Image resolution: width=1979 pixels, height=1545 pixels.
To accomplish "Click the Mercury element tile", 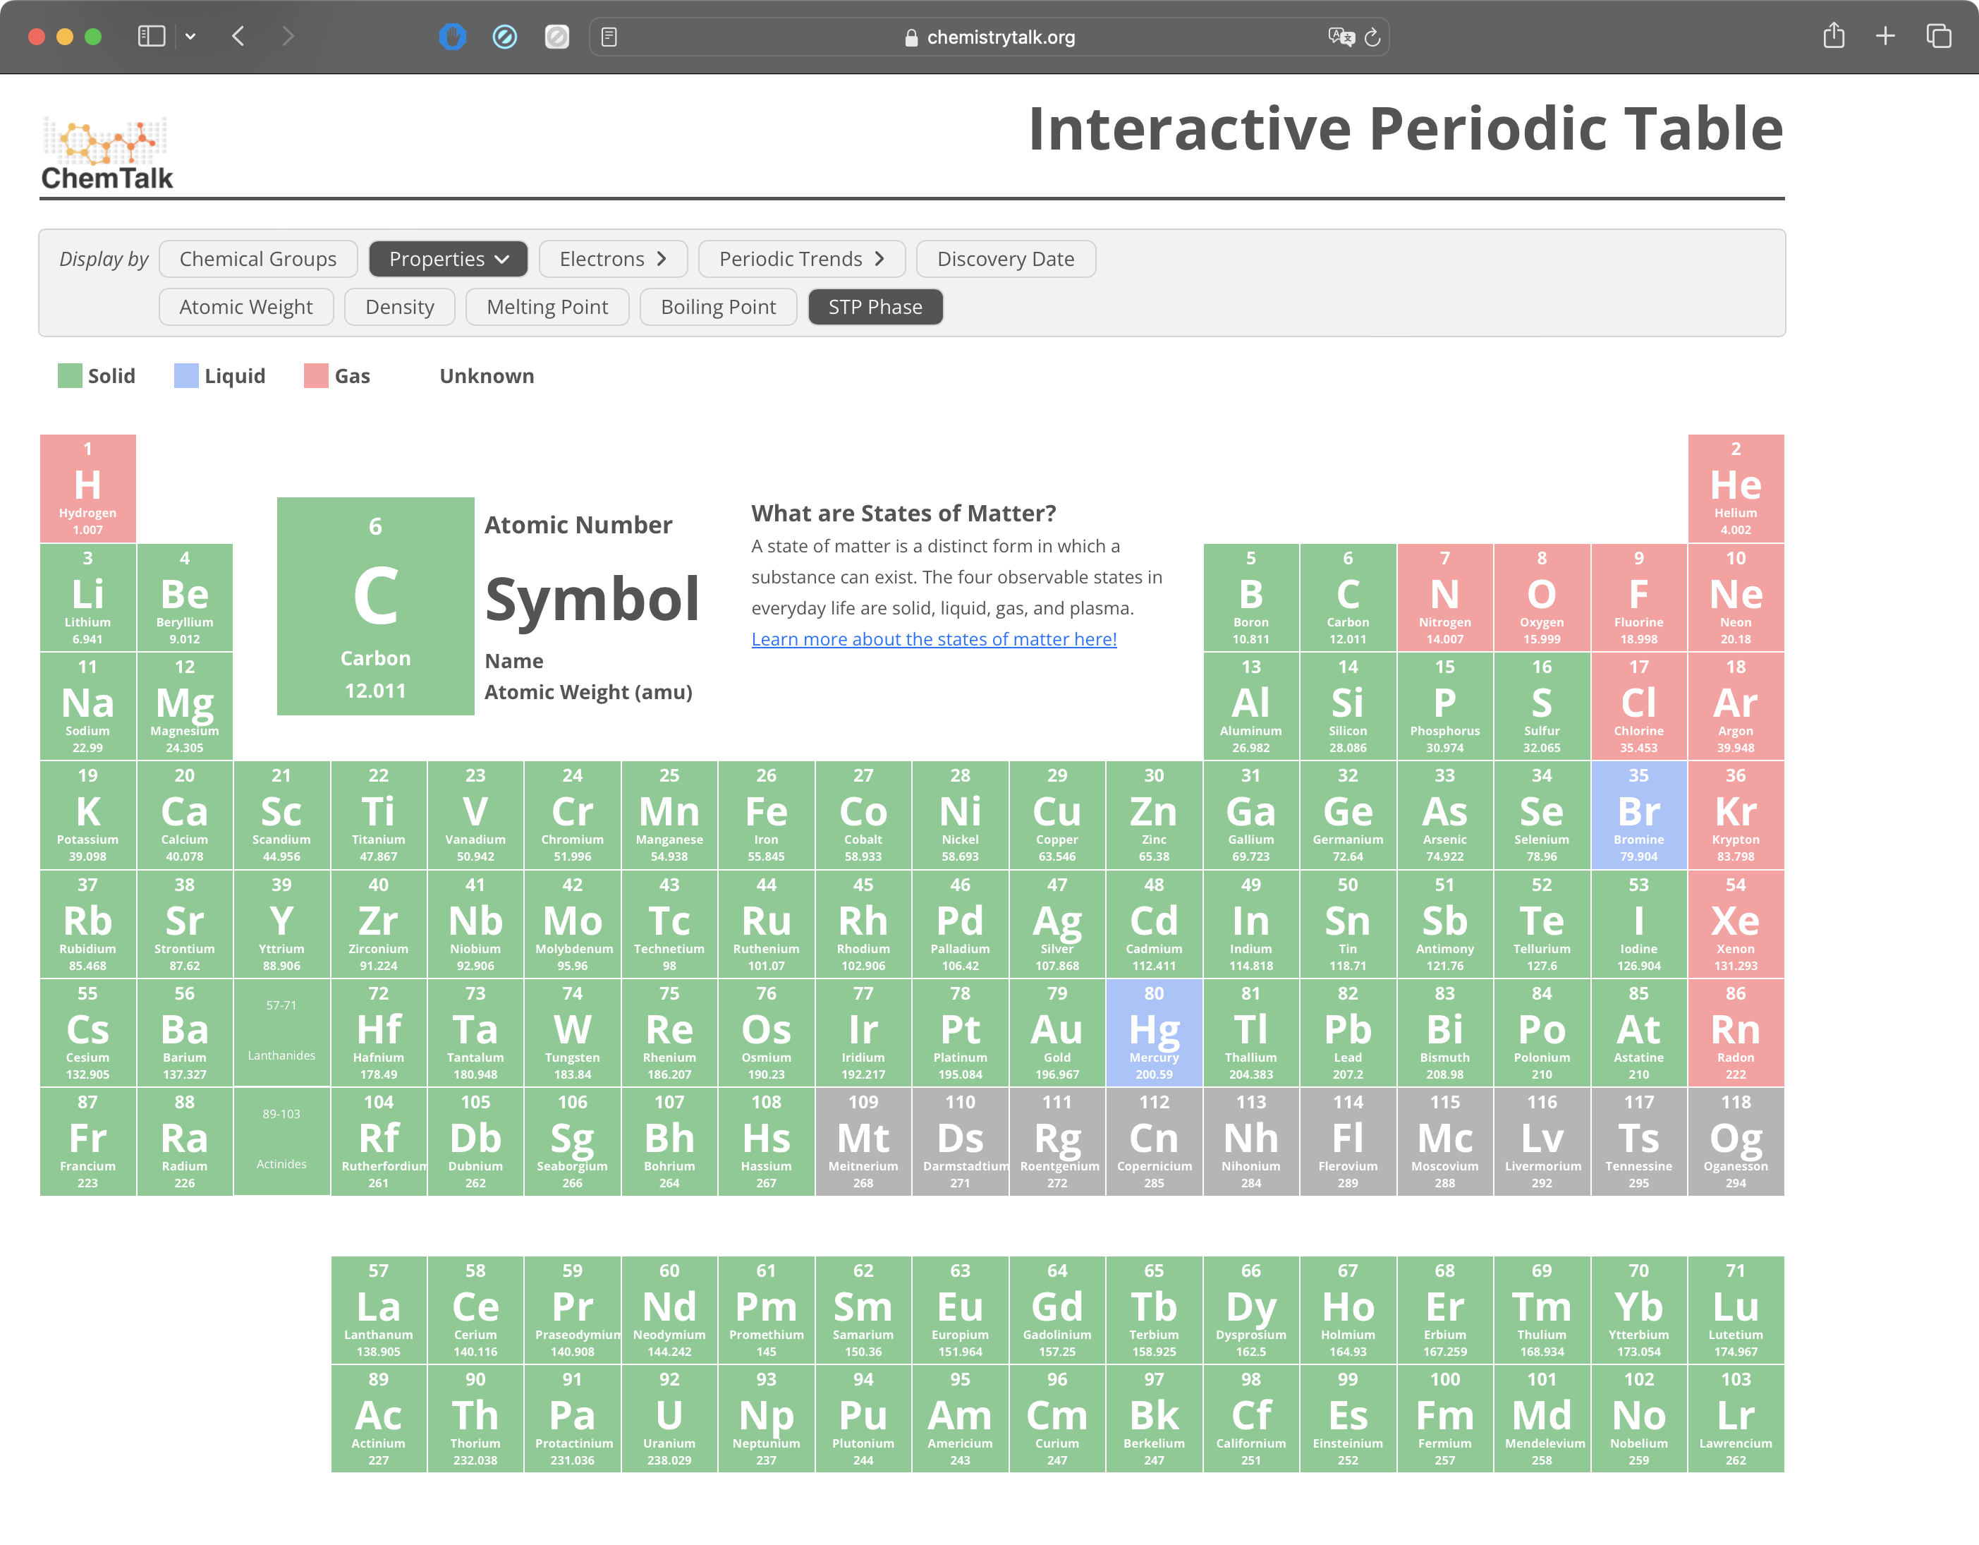I will [1154, 1033].
